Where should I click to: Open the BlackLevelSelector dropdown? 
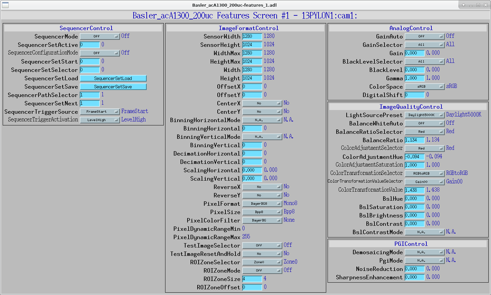(425, 61)
